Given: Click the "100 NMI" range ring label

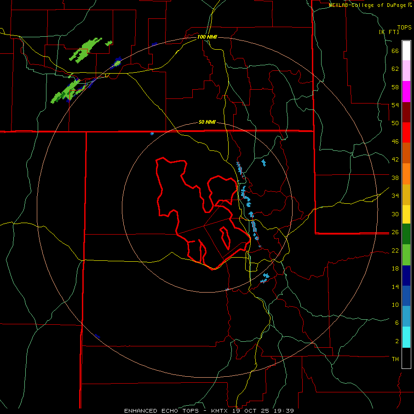Looking at the screenshot, I should pos(207,37).
